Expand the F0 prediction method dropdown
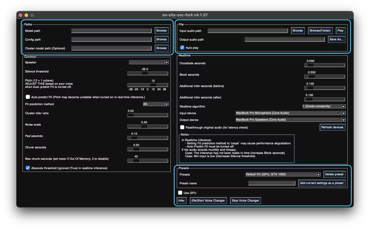The width and height of the screenshot is (370, 229). (156, 104)
